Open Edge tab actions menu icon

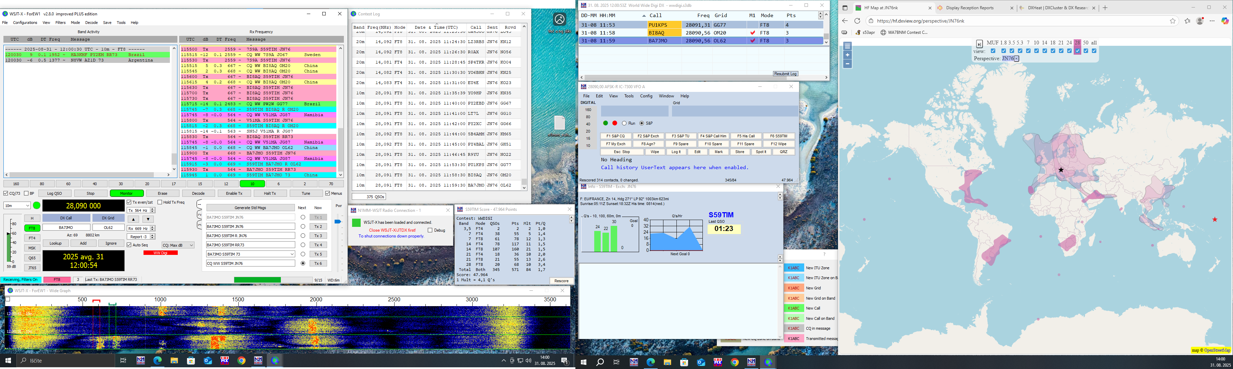point(845,8)
